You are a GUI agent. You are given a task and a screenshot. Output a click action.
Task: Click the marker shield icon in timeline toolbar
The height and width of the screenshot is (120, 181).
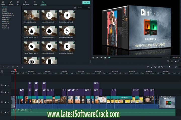point(148,67)
